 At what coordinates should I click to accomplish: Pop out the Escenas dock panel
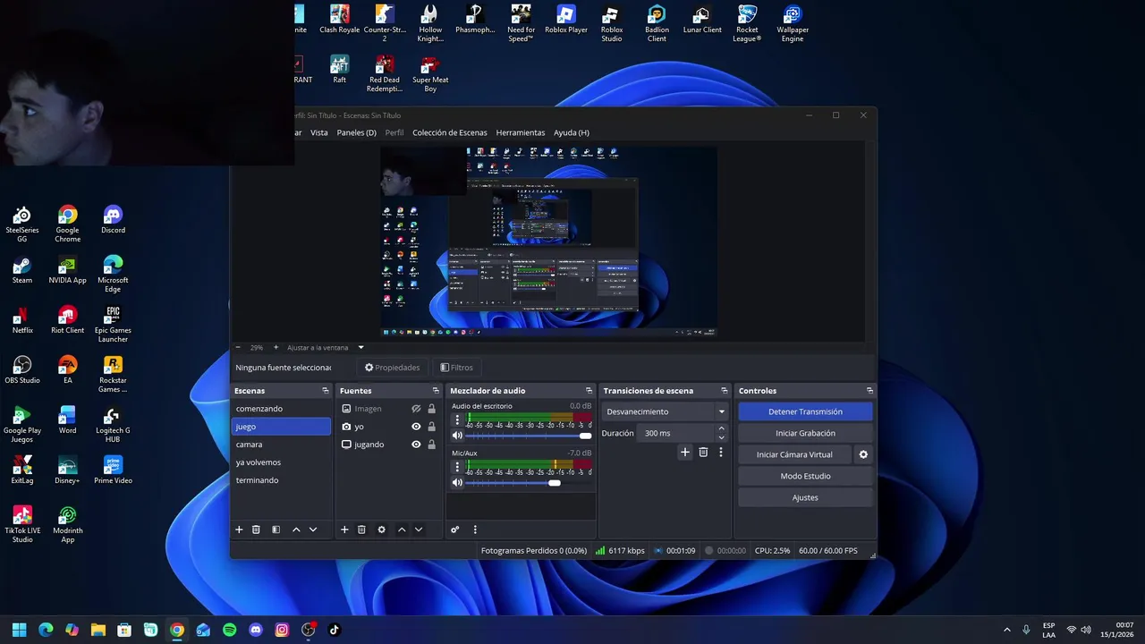pyautogui.click(x=326, y=391)
